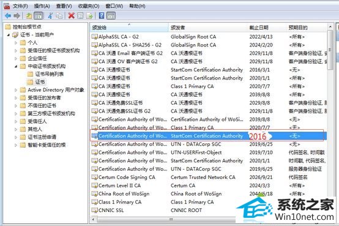Expand the 个人 folder node
This screenshot has height=226, width=339.
[x=16, y=43]
